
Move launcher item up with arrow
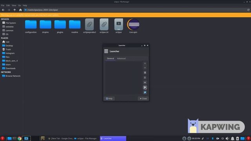tap(145, 63)
